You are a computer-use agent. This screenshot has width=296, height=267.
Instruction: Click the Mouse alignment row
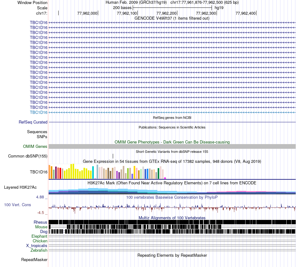(x=172, y=227)
